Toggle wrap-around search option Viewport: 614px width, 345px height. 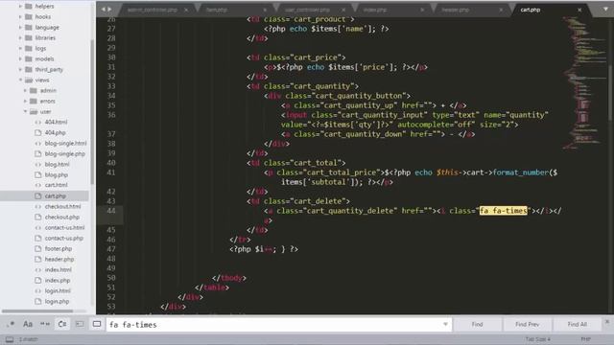click(62, 324)
